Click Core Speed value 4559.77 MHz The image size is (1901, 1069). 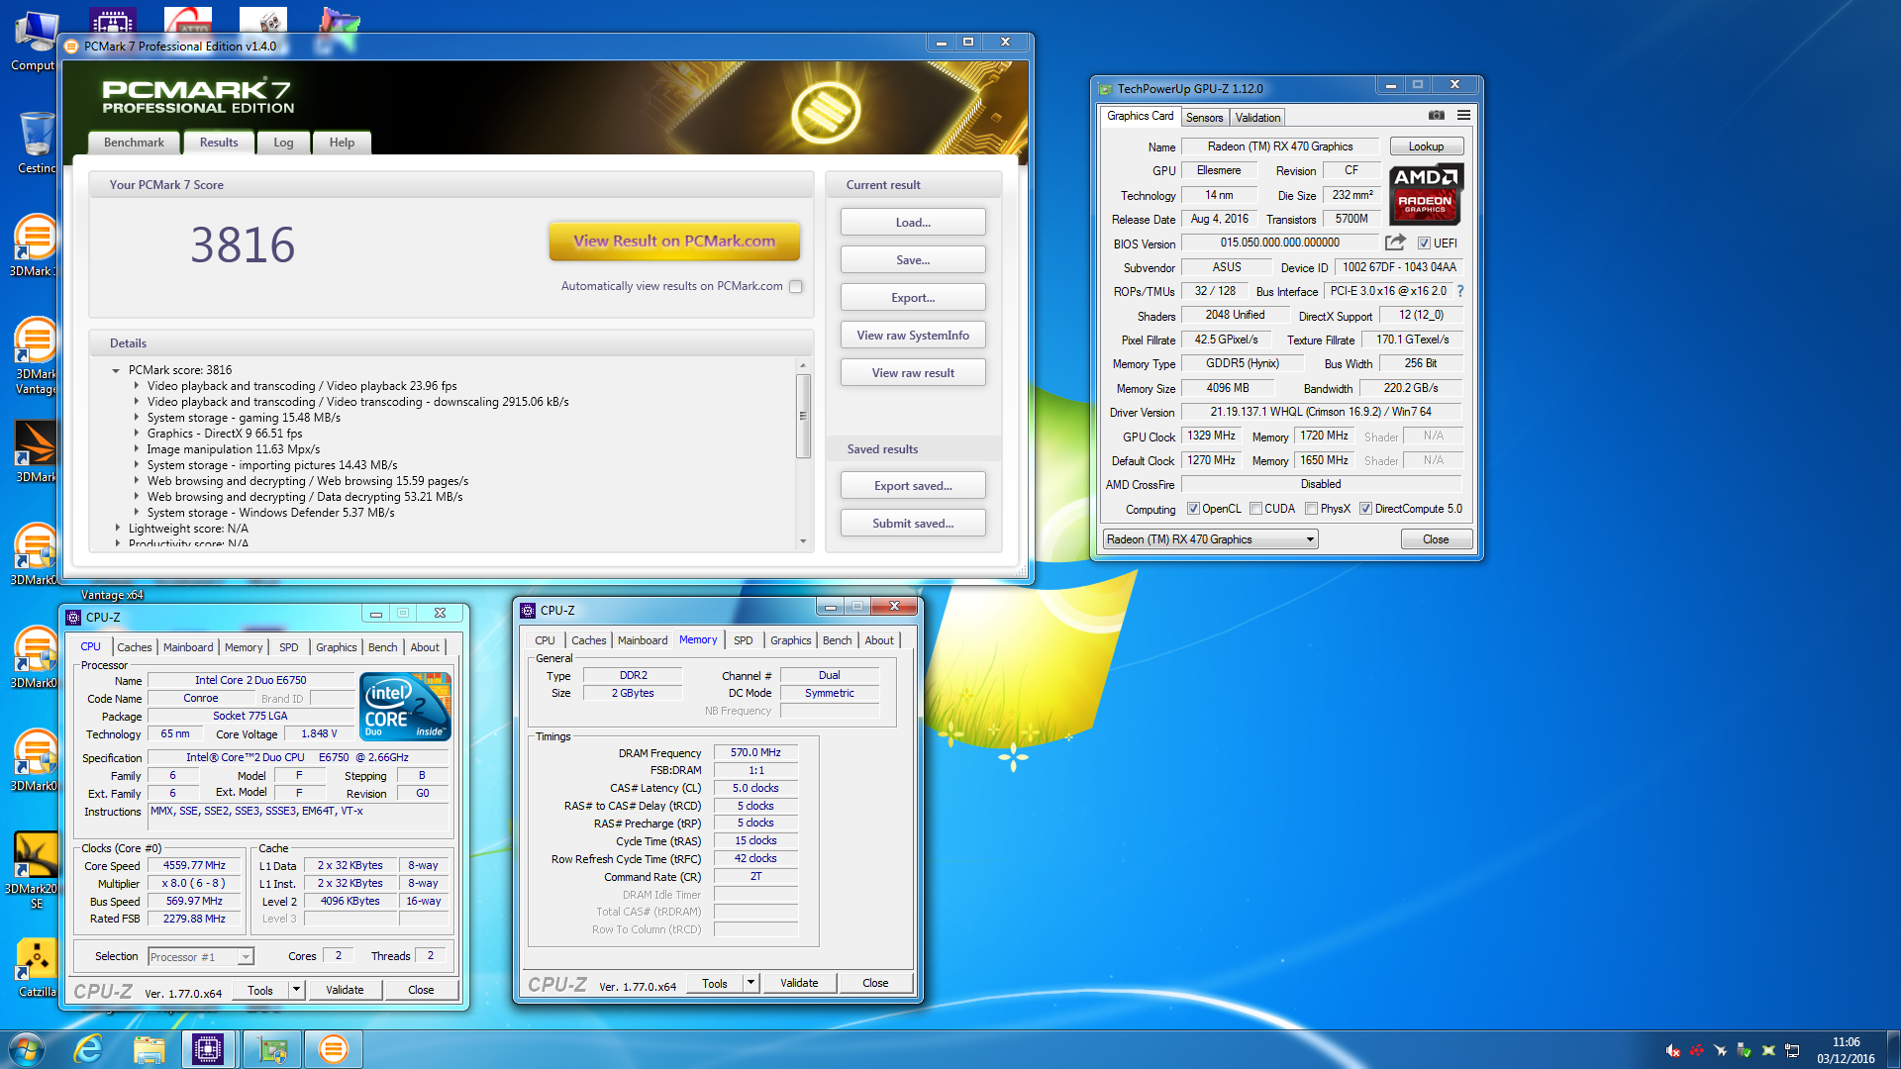point(194,866)
